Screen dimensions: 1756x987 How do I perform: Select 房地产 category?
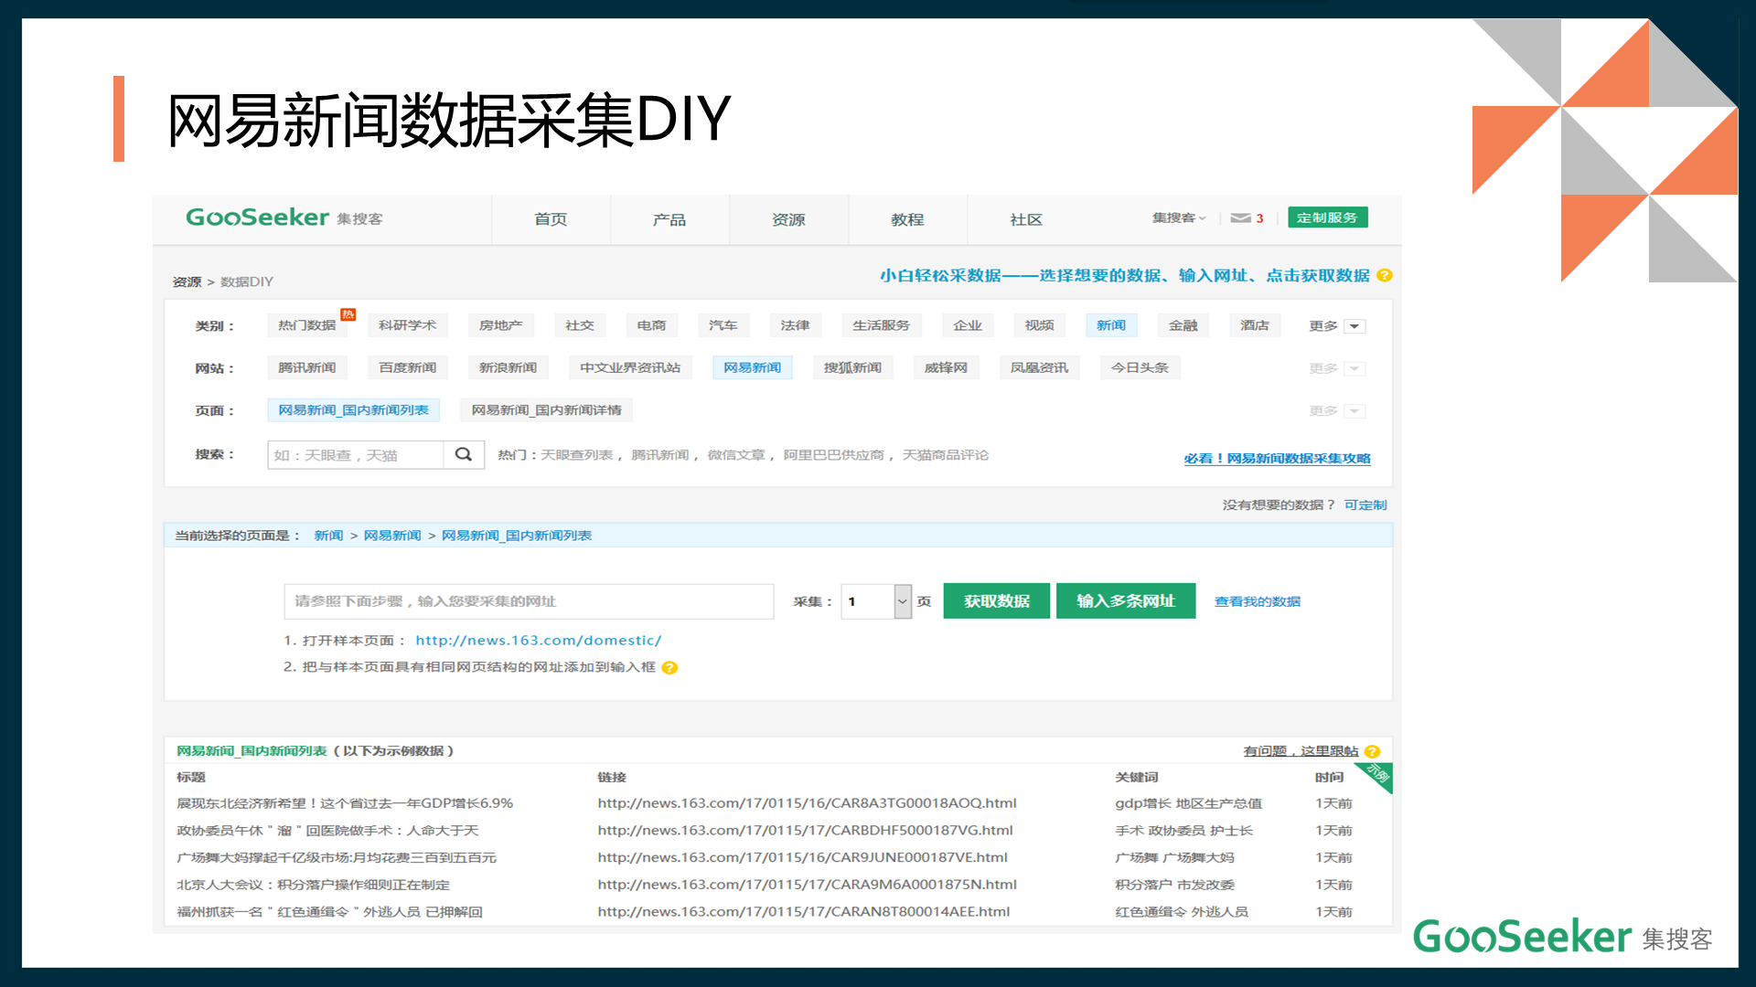pyautogui.click(x=501, y=325)
